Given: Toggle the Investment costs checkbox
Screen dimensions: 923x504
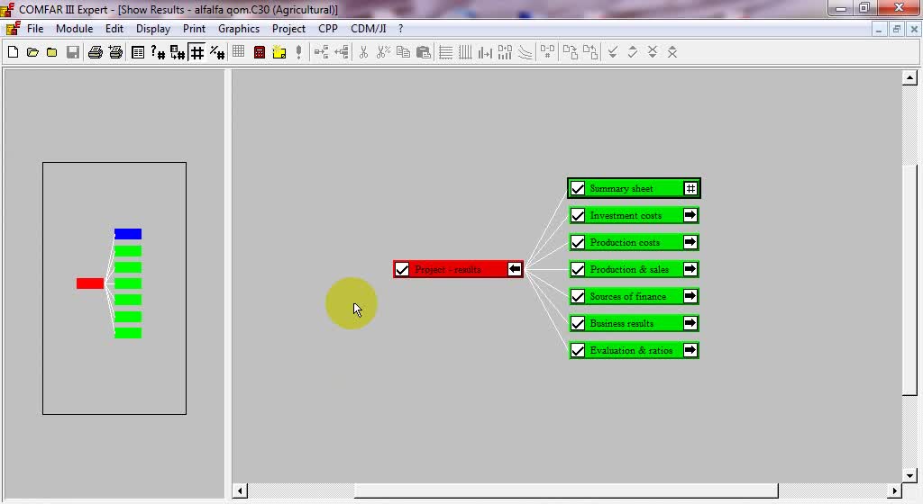Looking at the screenshot, I should pyautogui.click(x=578, y=216).
